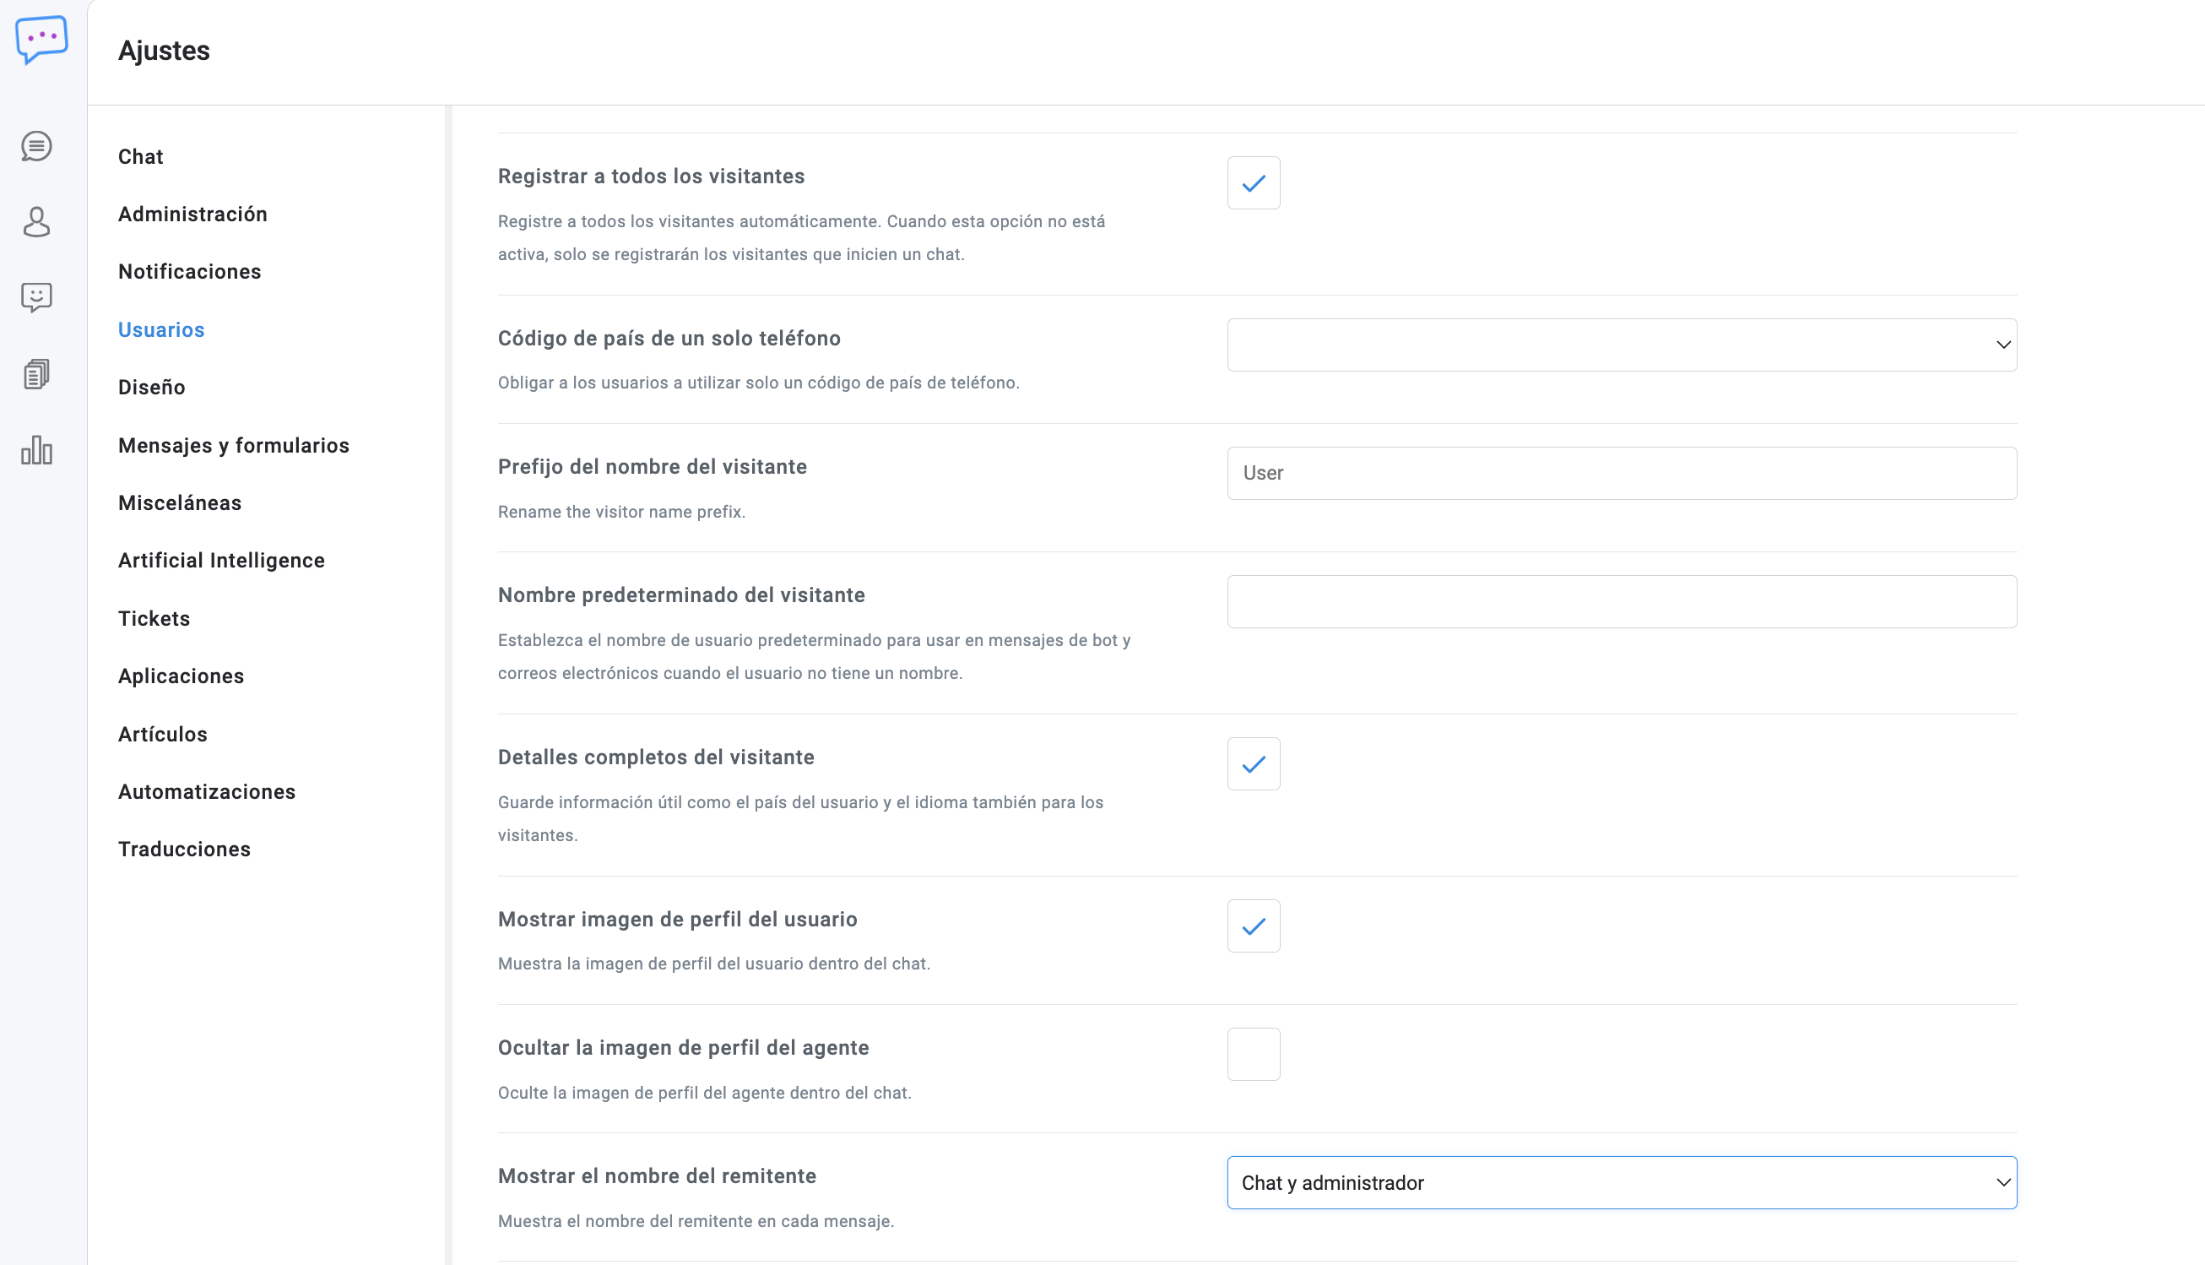The width and height of the screenshot is (2205, 1265).
Task: Open the conversations sidebar icon
Action: point(36,146)
